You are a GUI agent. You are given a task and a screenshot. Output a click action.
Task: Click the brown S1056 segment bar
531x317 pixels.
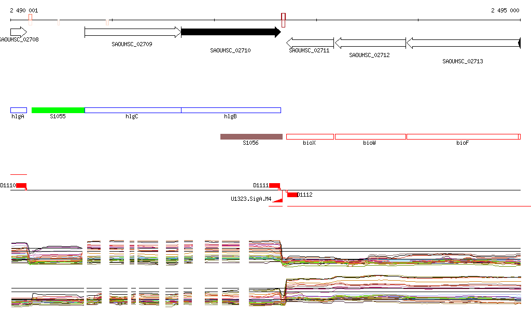(251, 136)
